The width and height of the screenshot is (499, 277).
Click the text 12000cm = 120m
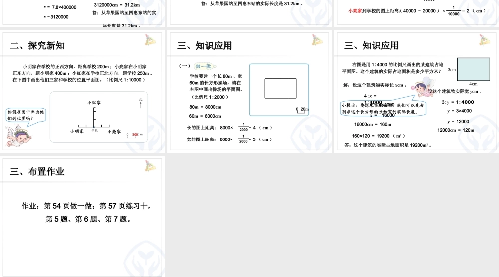point(456,130)
